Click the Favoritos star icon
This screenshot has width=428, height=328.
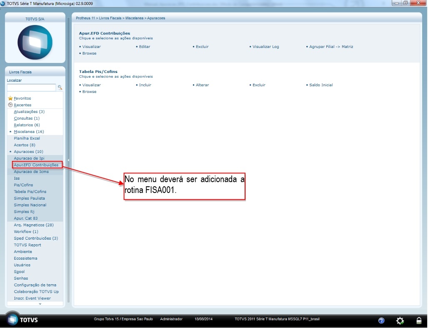[x=10, y=98]
